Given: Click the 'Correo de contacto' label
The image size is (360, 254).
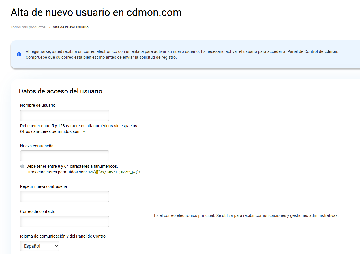Looking at the screenshot, I should (38, 211).
